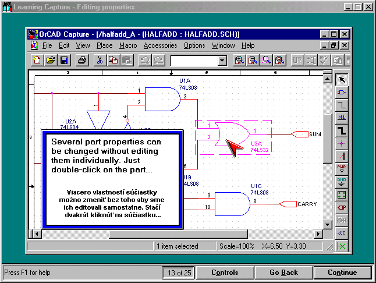The height and width of the screenshot is (283, 376).
Task: Select the Place power PWR tool
Action: pos(342,168)
